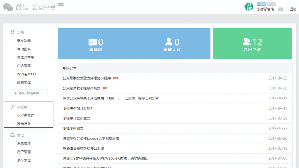This screenshot has height=168, width=299.
Task: Open 展示场景 in sidebar
Action: pos(24,124)
